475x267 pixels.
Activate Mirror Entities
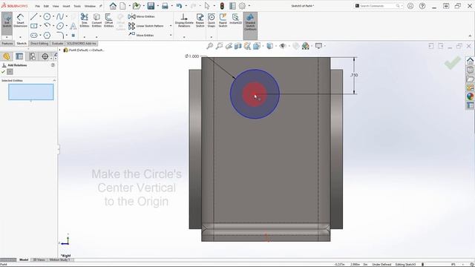tap(141, 16)
